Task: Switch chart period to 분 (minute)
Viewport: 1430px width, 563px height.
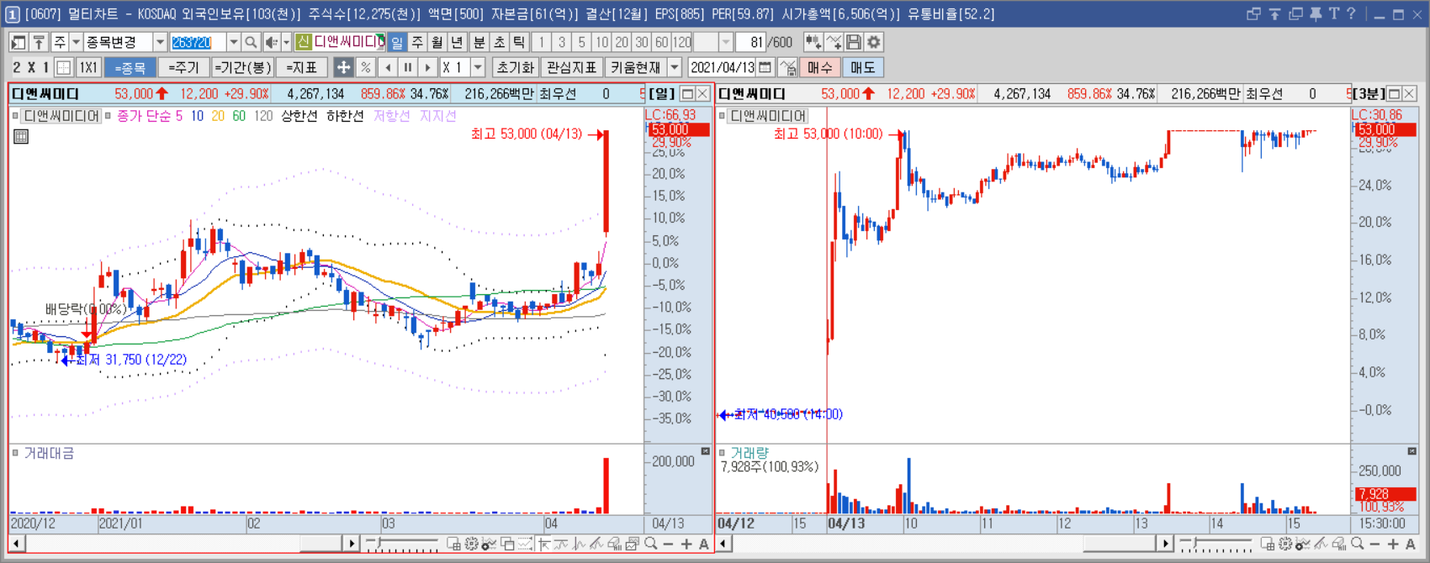Action: coord(479,42)
